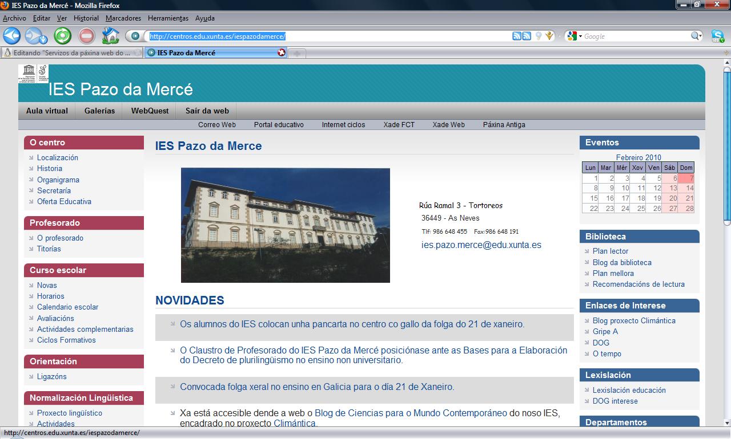Click the ies.pazo.merce@edu.xunta.es email link
This screenshot has width=731, height=439.
click(481, 245)
